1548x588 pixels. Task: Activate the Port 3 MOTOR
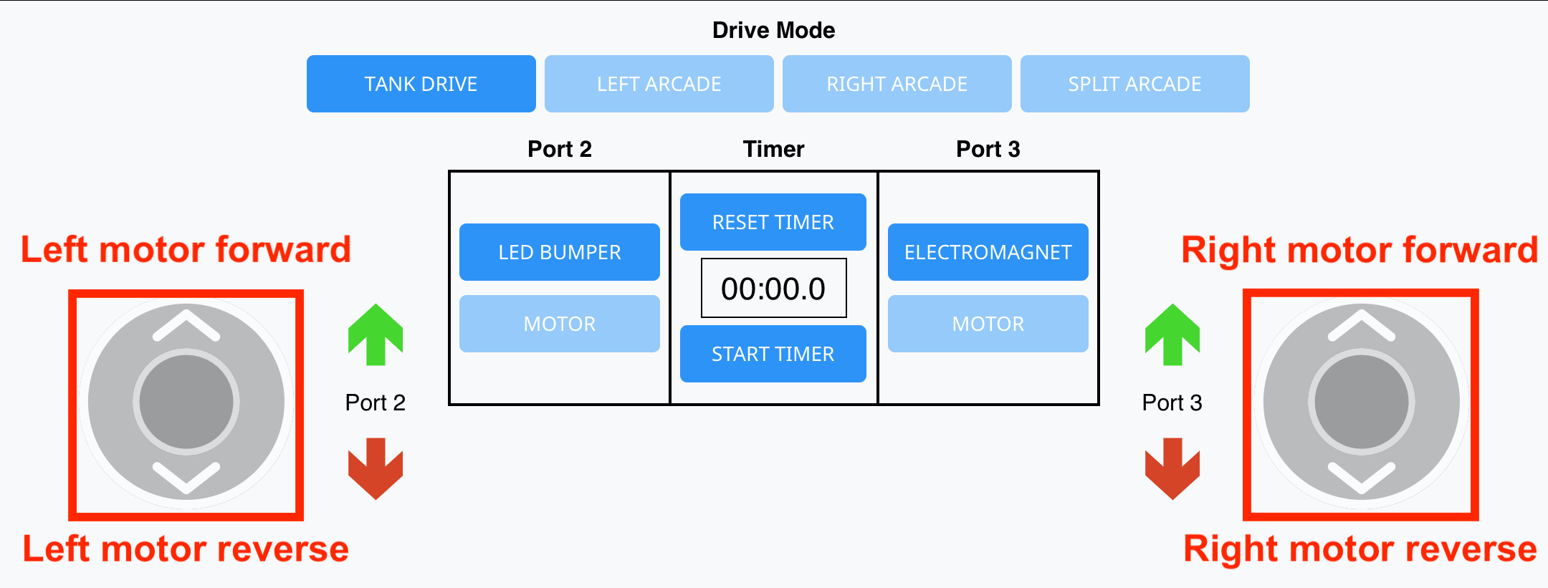[988, 323]
